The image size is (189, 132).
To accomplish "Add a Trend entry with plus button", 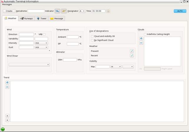I will click(x=7, y=83).
